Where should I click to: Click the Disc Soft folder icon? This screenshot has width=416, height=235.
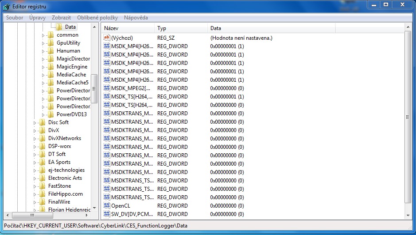[42, 122]
